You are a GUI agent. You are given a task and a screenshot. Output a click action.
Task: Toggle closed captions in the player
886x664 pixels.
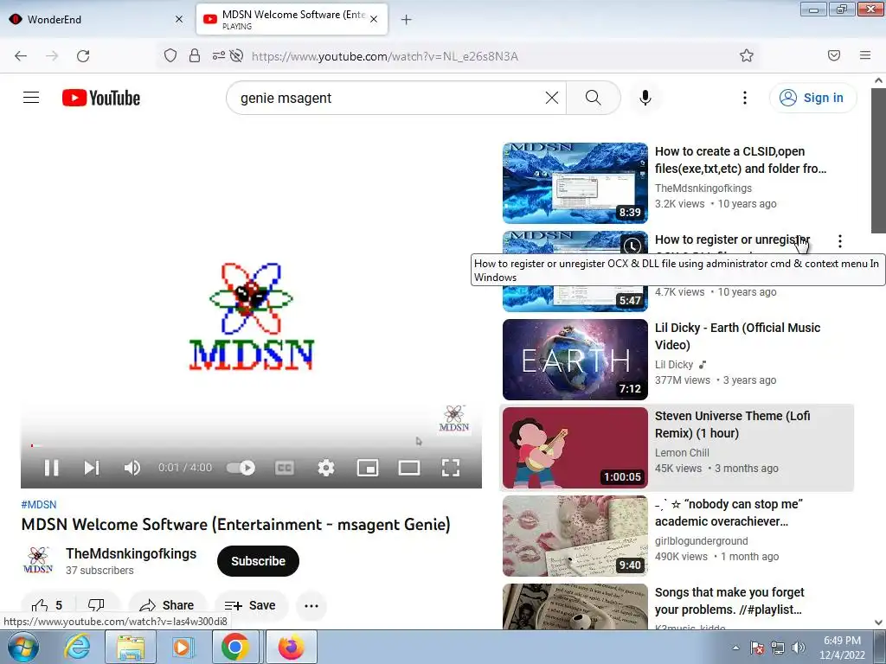click(x=284, y=468)
